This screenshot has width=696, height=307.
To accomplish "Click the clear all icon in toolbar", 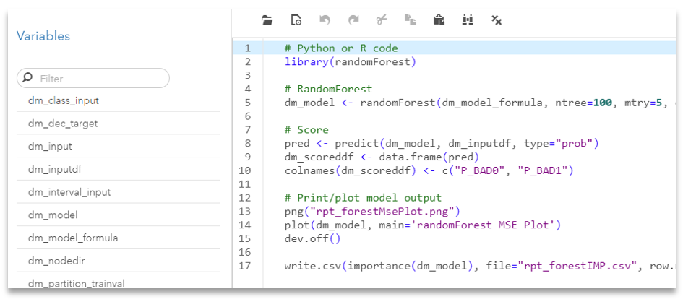I will (x=497, y=20).
